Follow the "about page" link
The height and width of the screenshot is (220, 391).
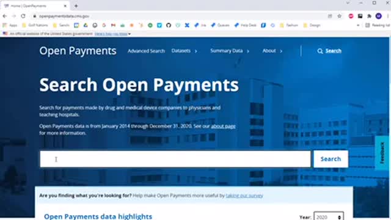[x=223, y=126]
